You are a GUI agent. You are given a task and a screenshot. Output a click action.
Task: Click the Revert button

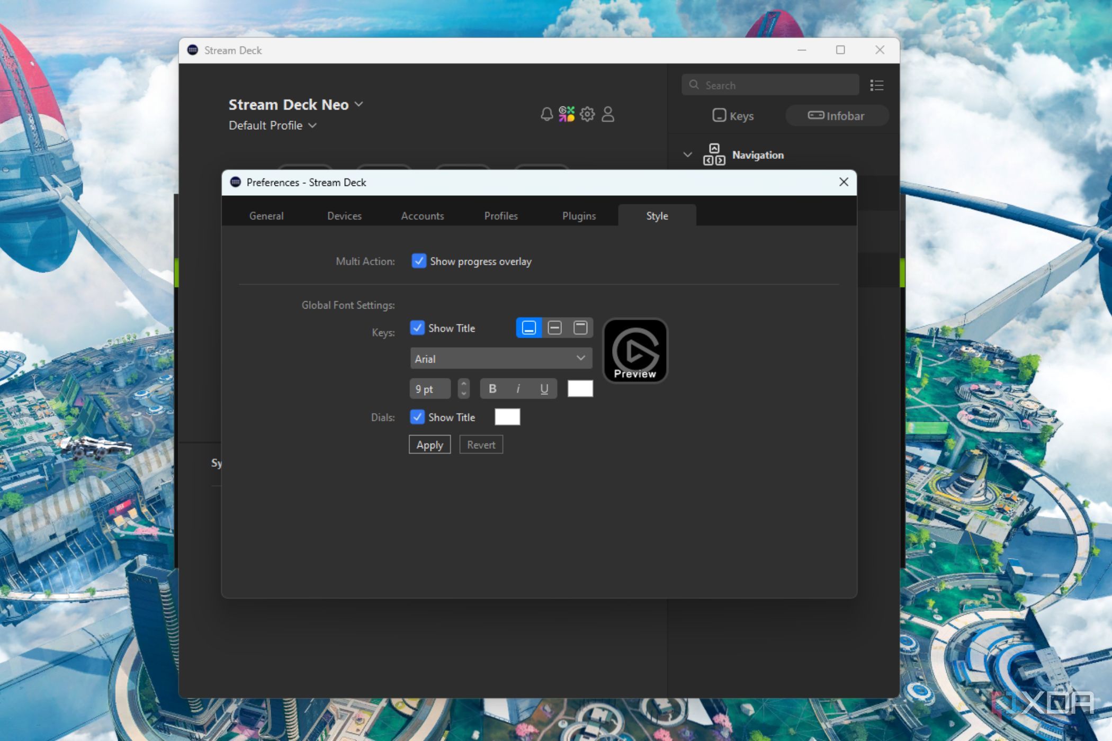481,445
